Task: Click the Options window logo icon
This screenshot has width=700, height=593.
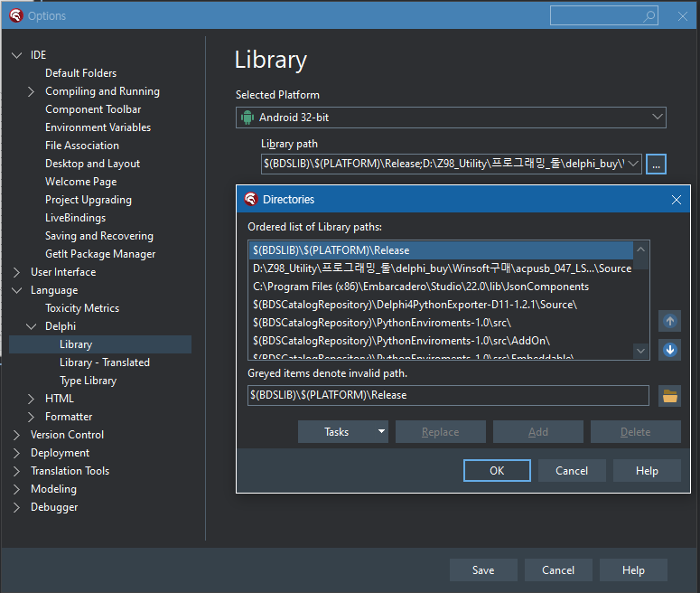Action: click(x=16, y=15)
